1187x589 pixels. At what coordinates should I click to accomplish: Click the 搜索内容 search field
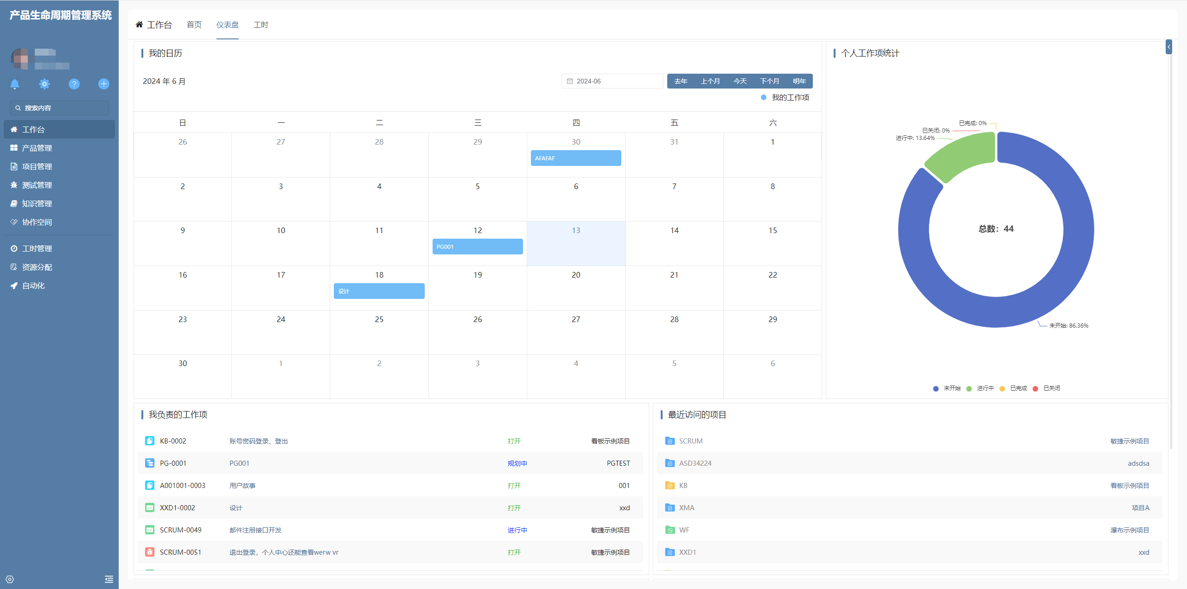coord(59,108)
